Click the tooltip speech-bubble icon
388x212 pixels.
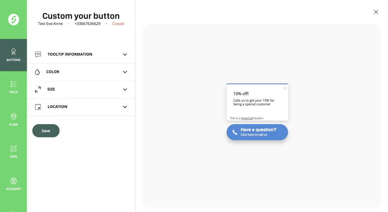coord(38,54)
